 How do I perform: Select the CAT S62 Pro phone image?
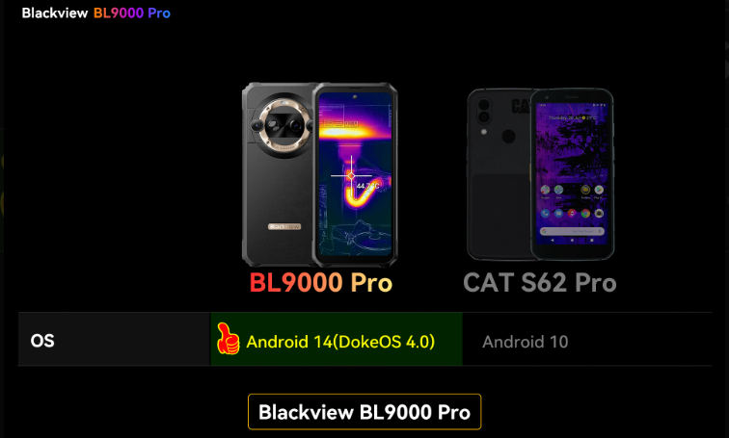[540, 174]
